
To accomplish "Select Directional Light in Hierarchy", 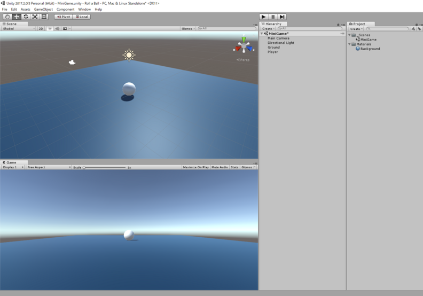I will [281, 43].
